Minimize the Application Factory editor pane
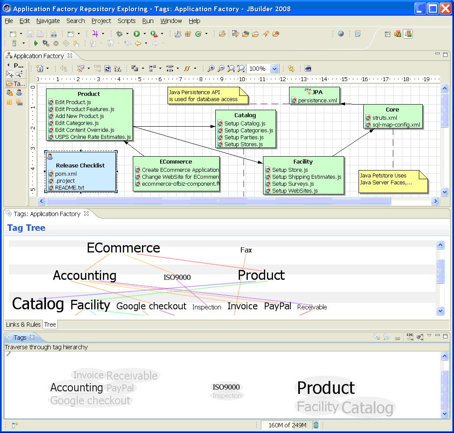Image resolution: width=454 pixels, height=433 pixels. 438,54
